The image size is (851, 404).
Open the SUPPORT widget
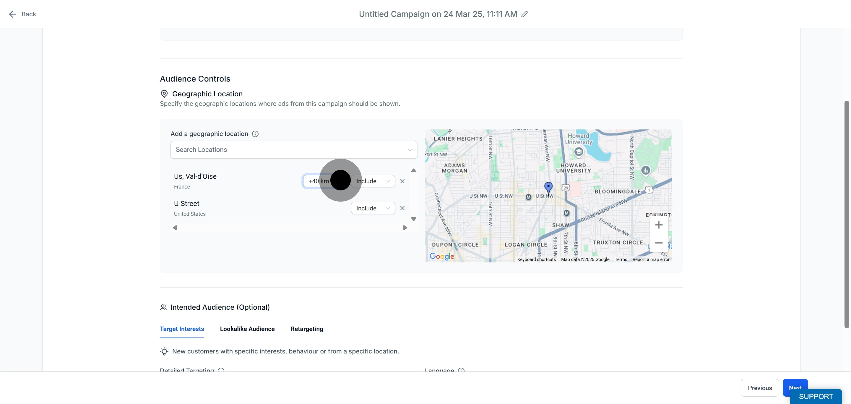pos(816,396)
